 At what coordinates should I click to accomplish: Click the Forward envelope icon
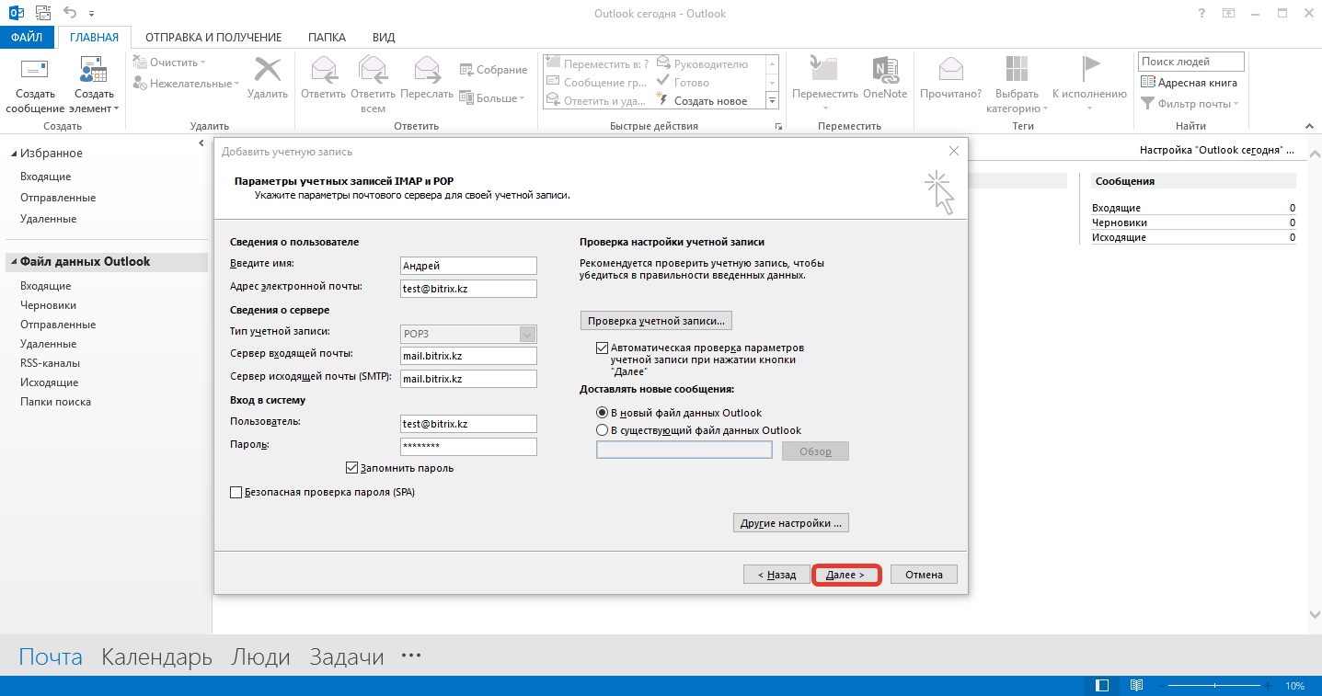(x=427, y=70)
